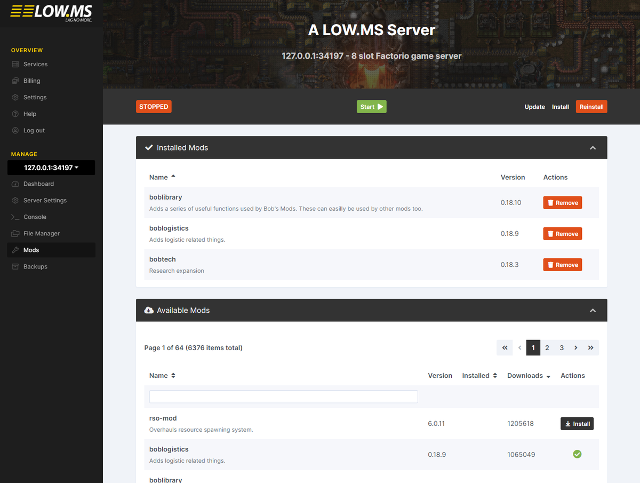Viewport: 640px width, 483px height.
Task: Collapse the Installed Mods panel
Action: pos(593,147)
